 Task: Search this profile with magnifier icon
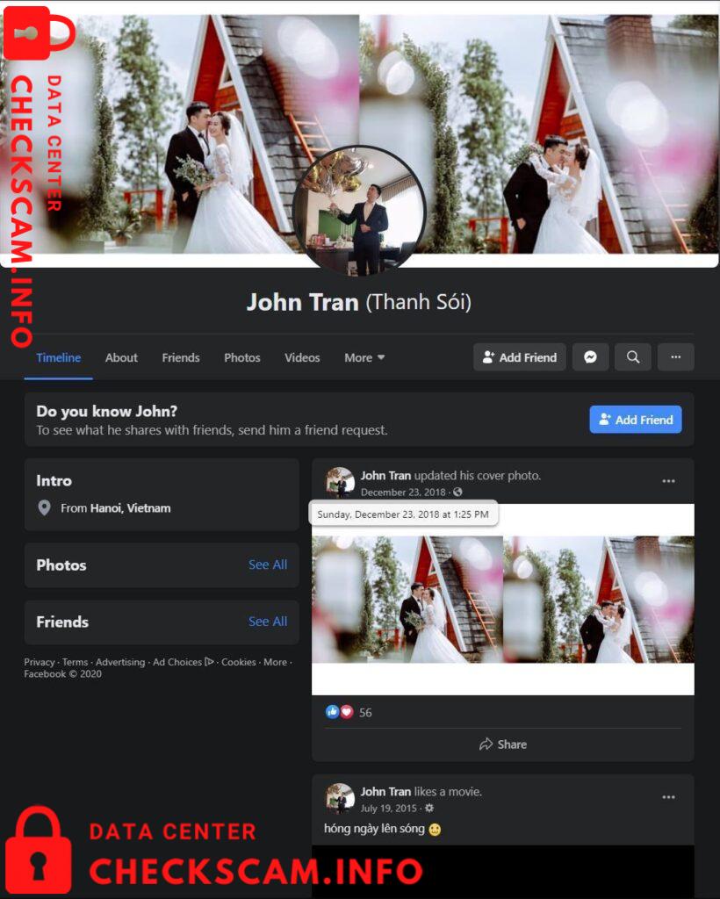633,357
